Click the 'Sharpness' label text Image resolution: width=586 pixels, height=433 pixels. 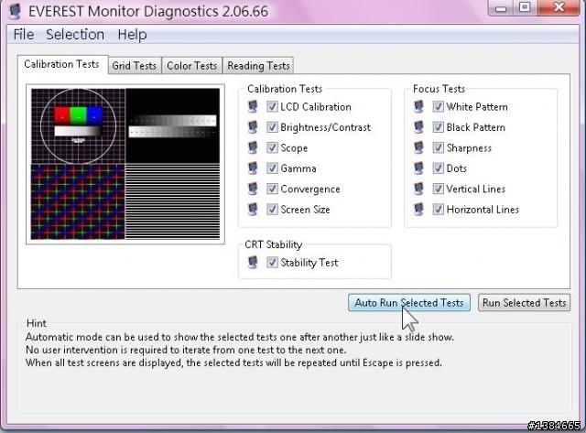click(469, 148)
